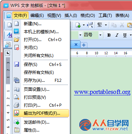The width and height of the screenshot is (132, 134).
Task: Choose 打印(P)... menu entry
Action: pos(41,105)
